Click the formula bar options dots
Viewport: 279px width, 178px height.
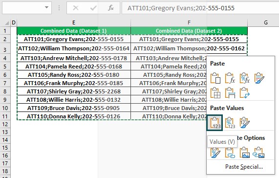pyautogui.click(x=59, y=8)
